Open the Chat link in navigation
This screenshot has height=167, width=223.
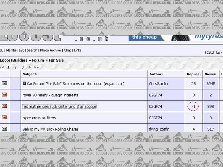(67, 50)
